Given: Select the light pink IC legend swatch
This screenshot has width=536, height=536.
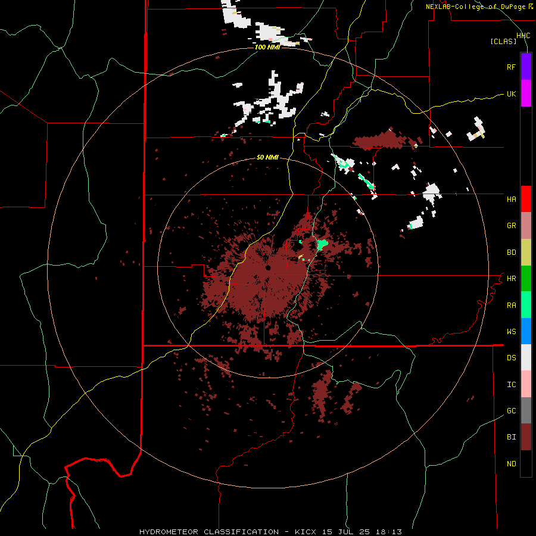Looking at the screenshot, I should tap(526, 384).
